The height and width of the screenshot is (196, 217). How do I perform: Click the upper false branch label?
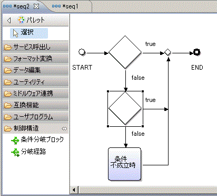[x=138, y=78]
